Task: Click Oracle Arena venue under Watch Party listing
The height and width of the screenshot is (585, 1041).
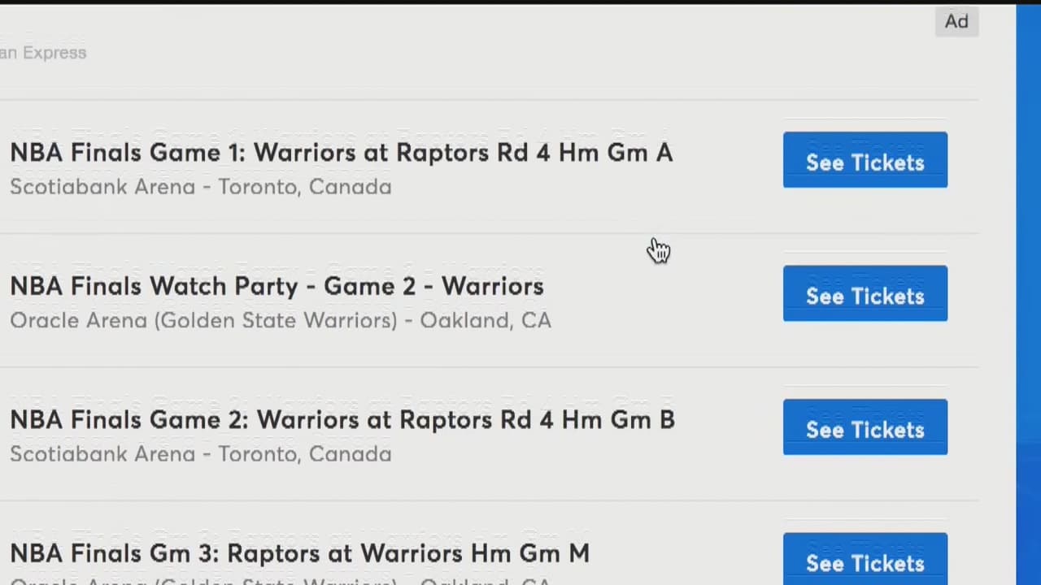Action: [x=203, y=320]
